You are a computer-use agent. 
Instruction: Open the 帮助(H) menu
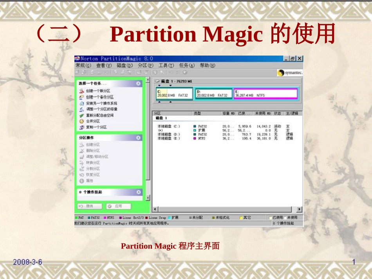point(208,65)
